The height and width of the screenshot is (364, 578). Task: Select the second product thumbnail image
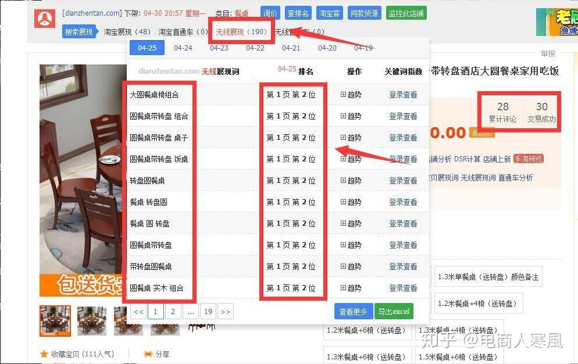92,321
